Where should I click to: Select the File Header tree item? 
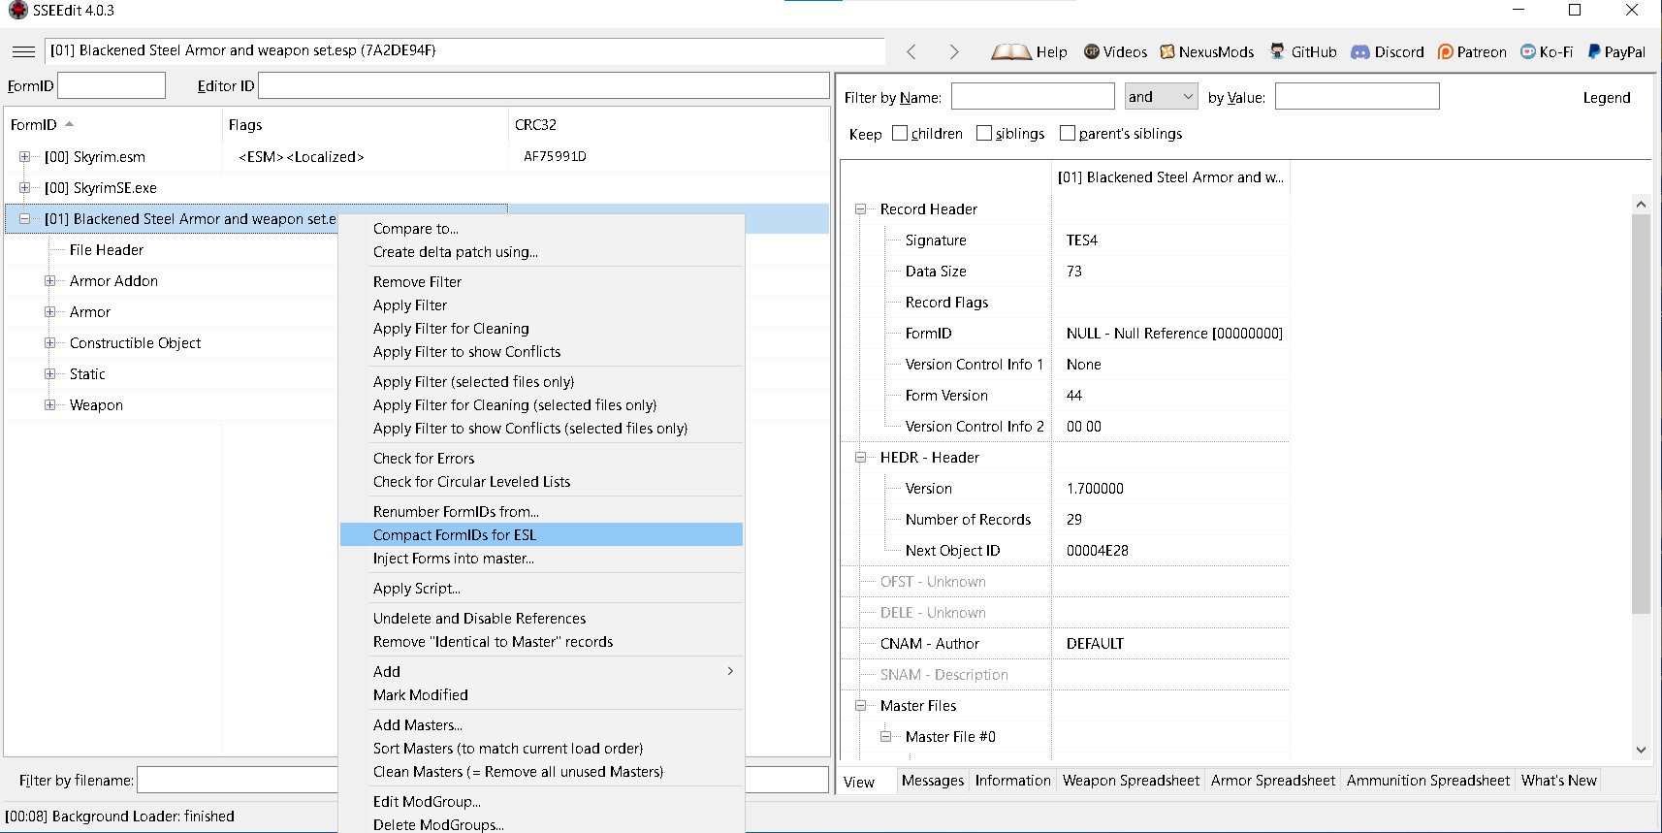point(107,249)
